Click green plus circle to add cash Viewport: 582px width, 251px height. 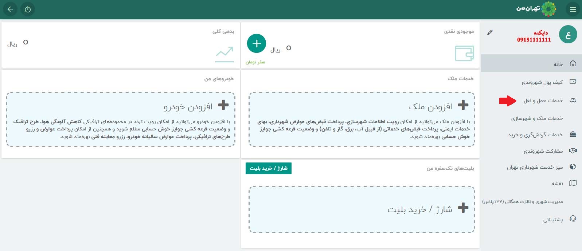click(257, 44)
